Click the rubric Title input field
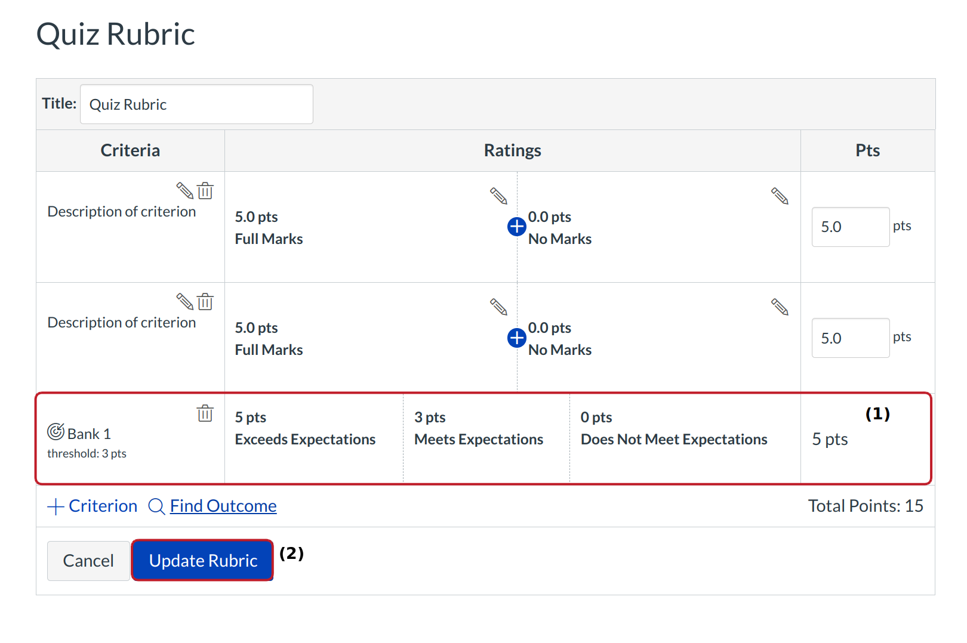967x643 pixels. point(196,104)
